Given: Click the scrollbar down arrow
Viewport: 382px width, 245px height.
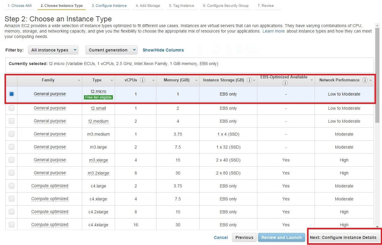Looking at the screenshot, I should pos(377,227).
